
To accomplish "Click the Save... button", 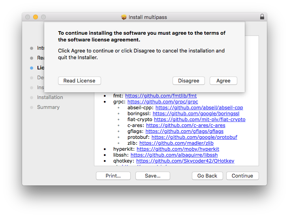I will pos(153,176).
